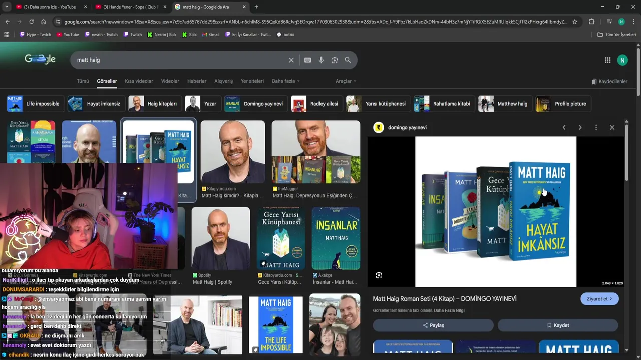Switch to the Yer siteleri tab

[252, 81]
